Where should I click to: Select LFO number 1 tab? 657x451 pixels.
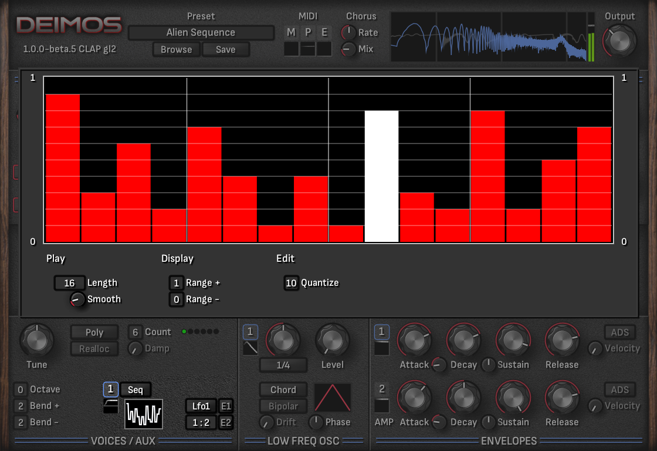click(x=250, y=332)
